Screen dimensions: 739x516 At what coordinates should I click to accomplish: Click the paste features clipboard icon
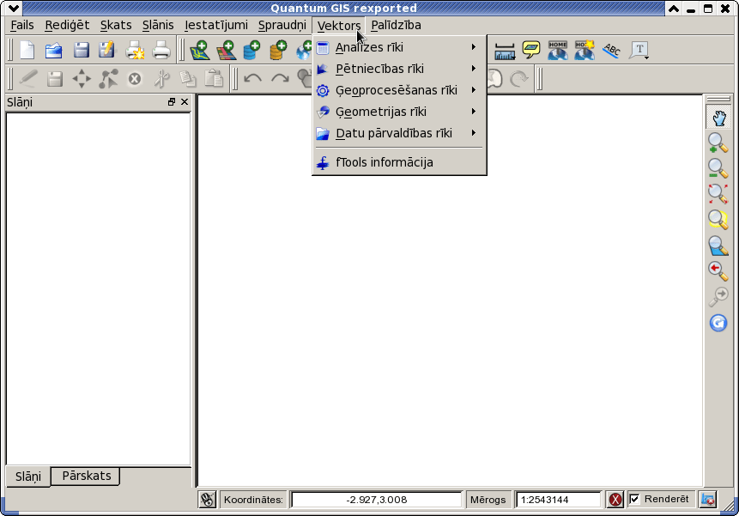[x=214, y=78]
